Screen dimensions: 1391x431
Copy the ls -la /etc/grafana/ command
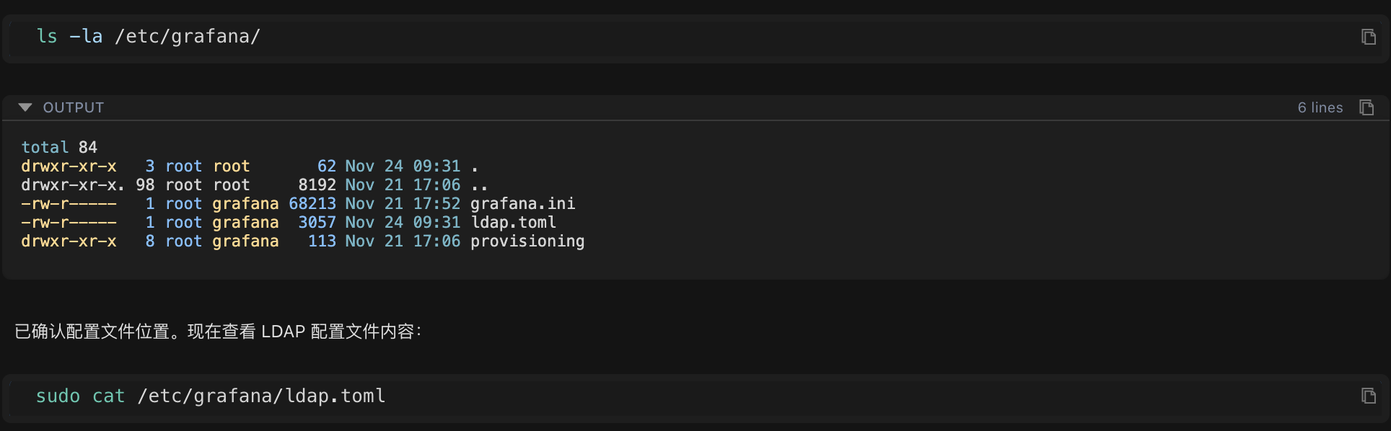[x=1368, y=37]
